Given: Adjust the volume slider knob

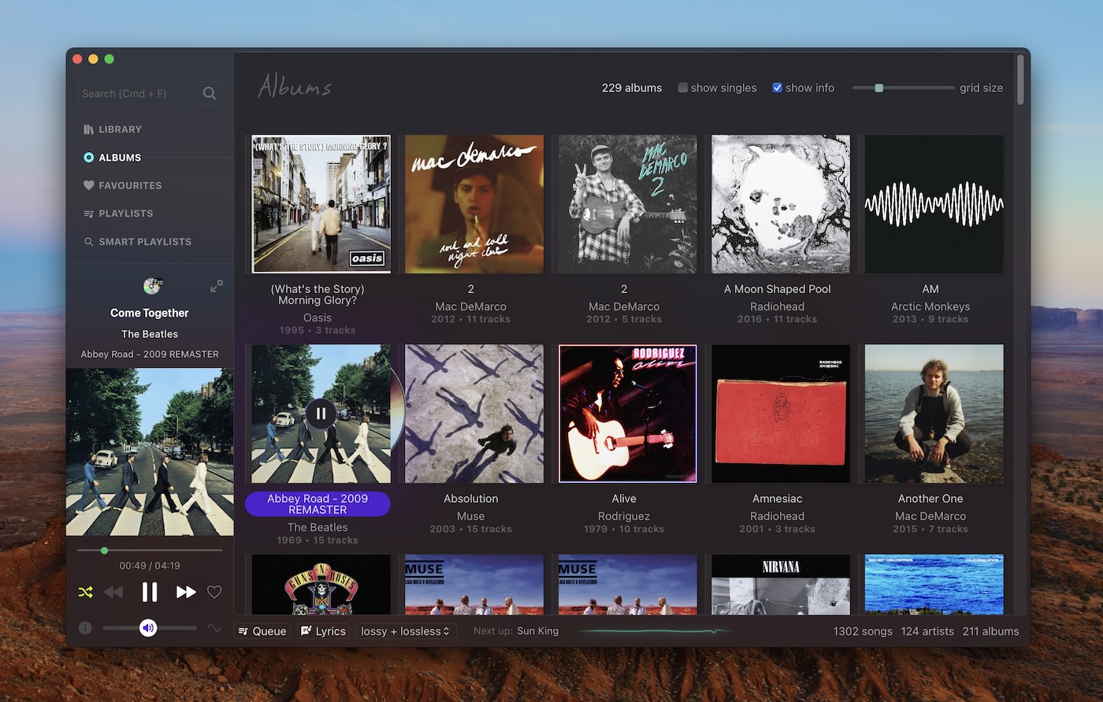Looking at the screenshot, I should click(x=148, y=628).
